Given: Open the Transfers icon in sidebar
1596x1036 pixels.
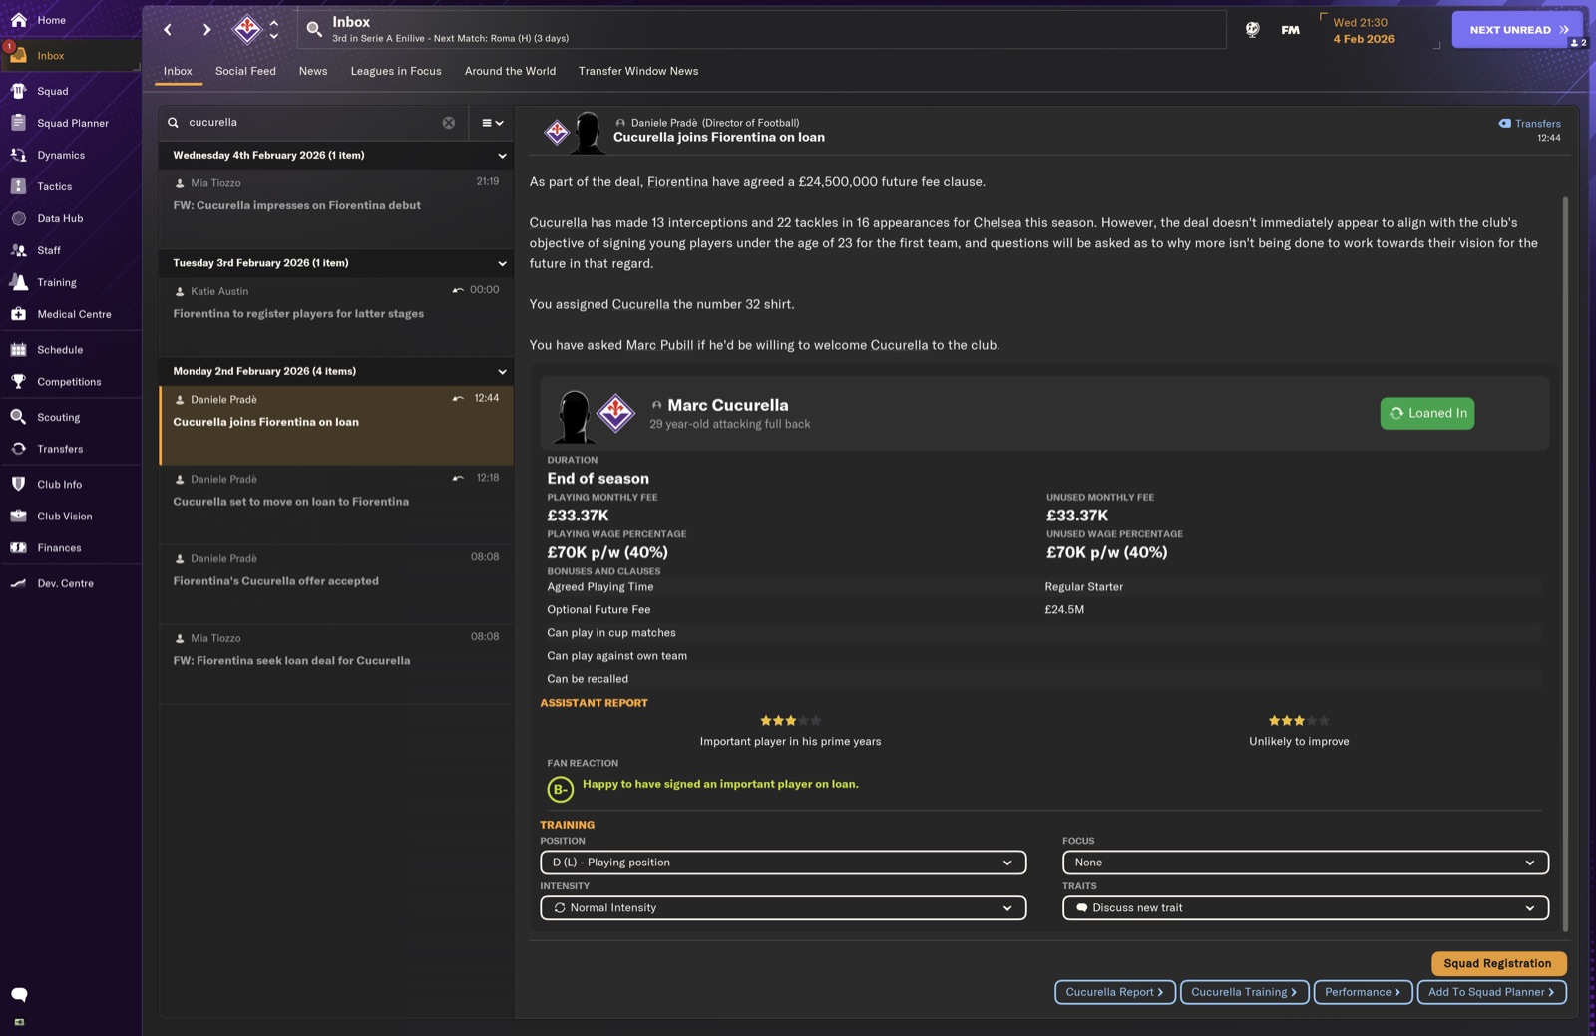Looking at the screenshot, I should [18, 449].
